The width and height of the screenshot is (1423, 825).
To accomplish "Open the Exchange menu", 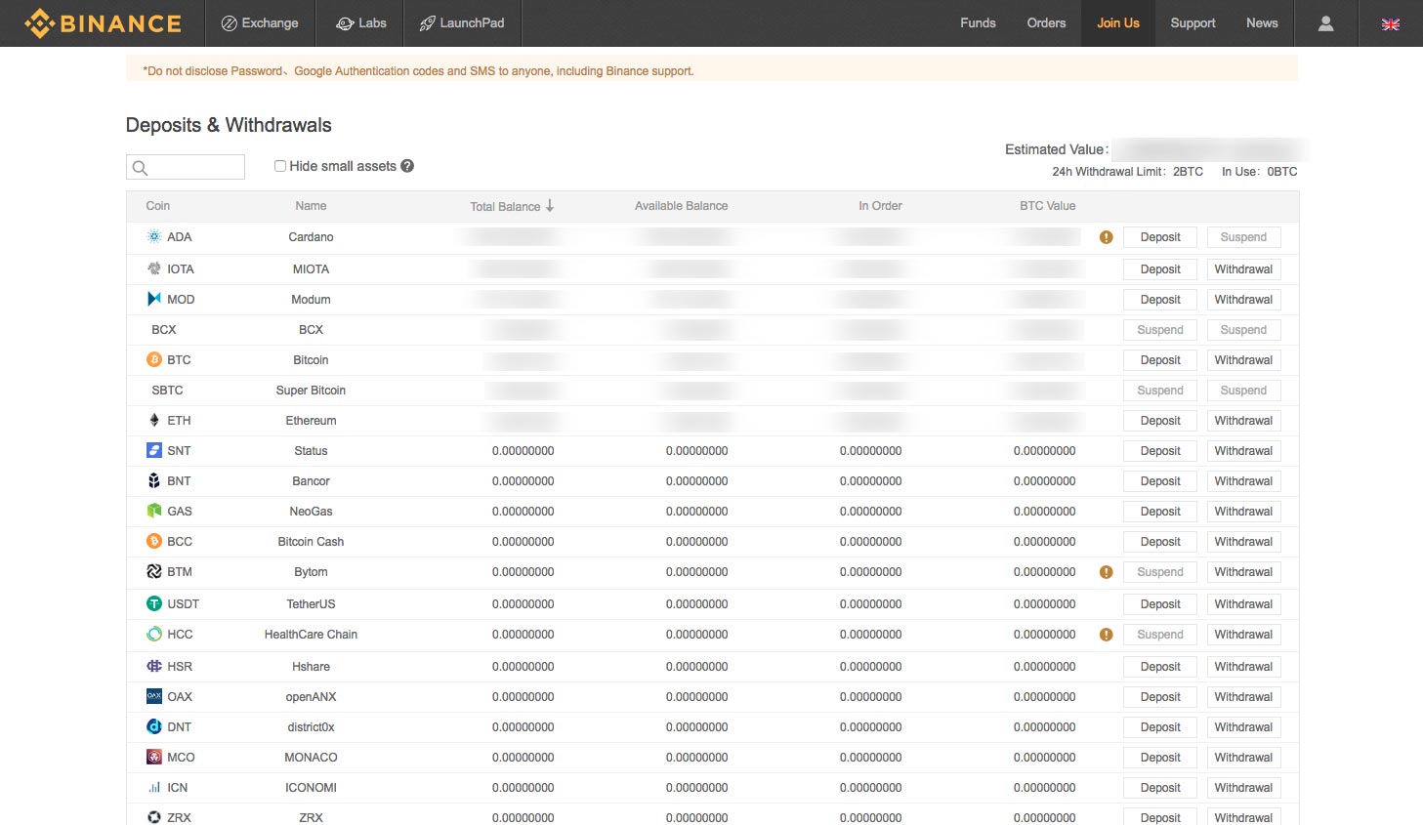I will [260, 23].
